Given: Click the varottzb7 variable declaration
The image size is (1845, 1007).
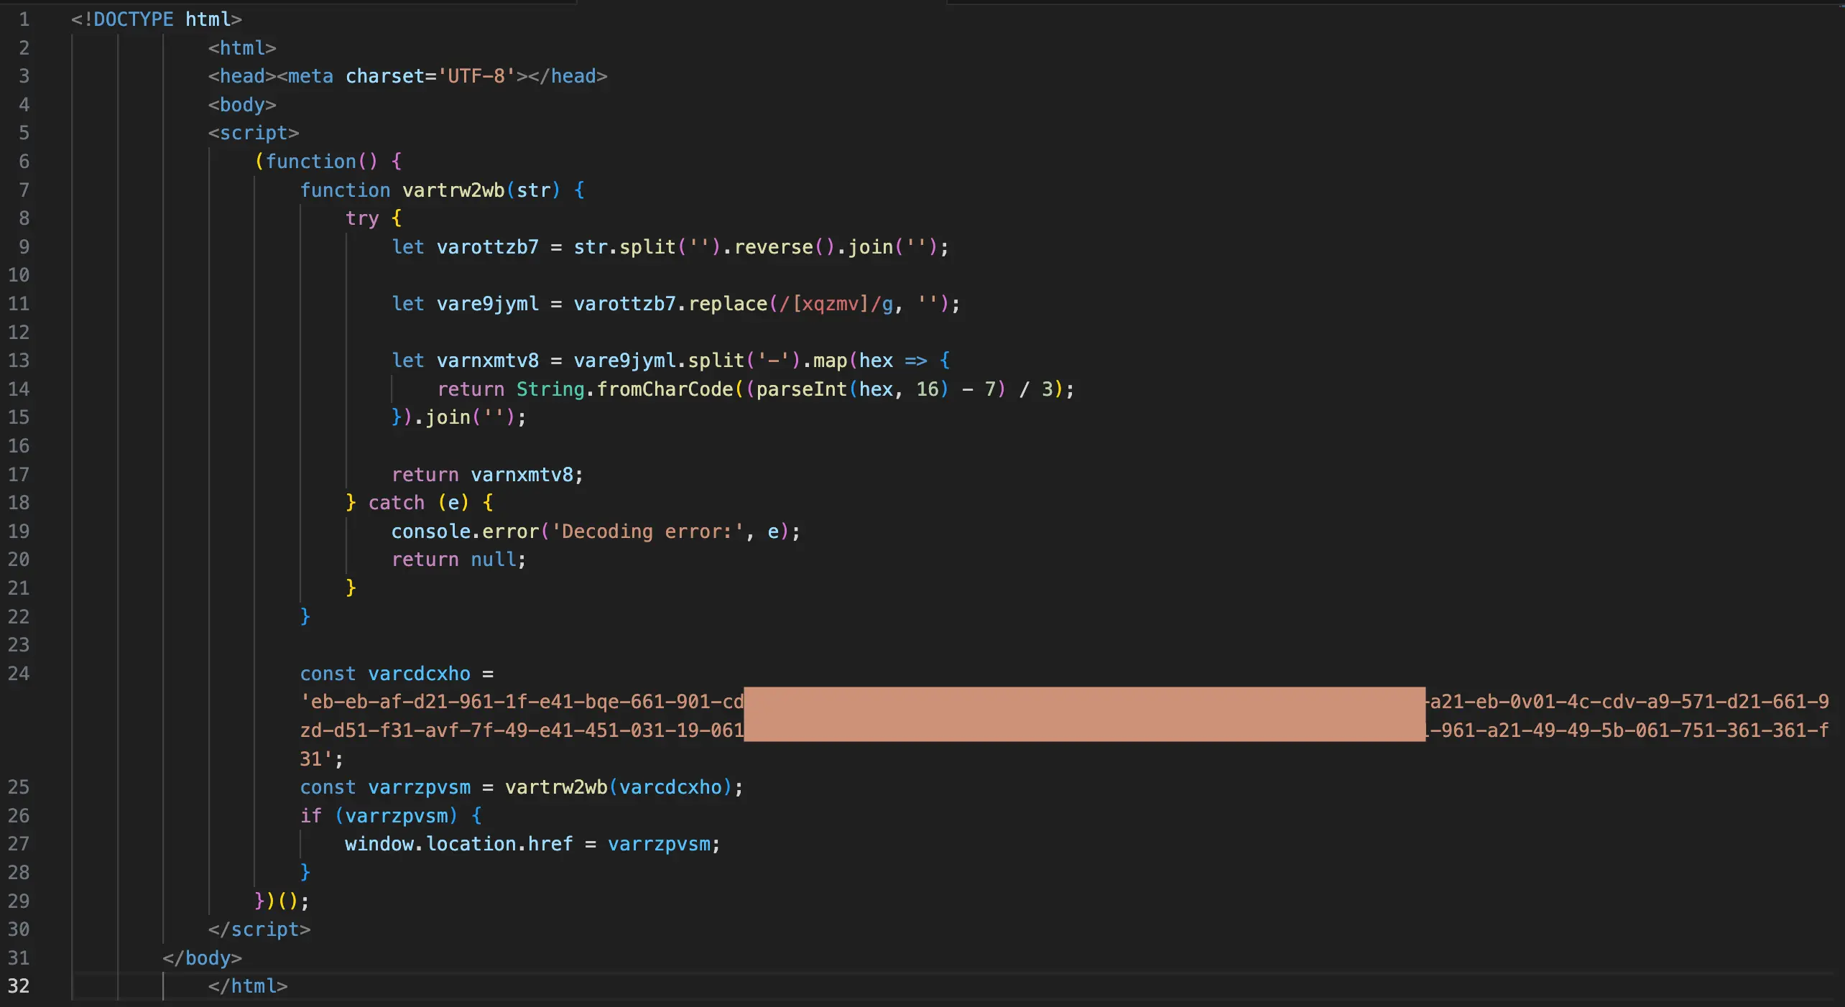Looking at the screenshot, I should coord(487,247).
